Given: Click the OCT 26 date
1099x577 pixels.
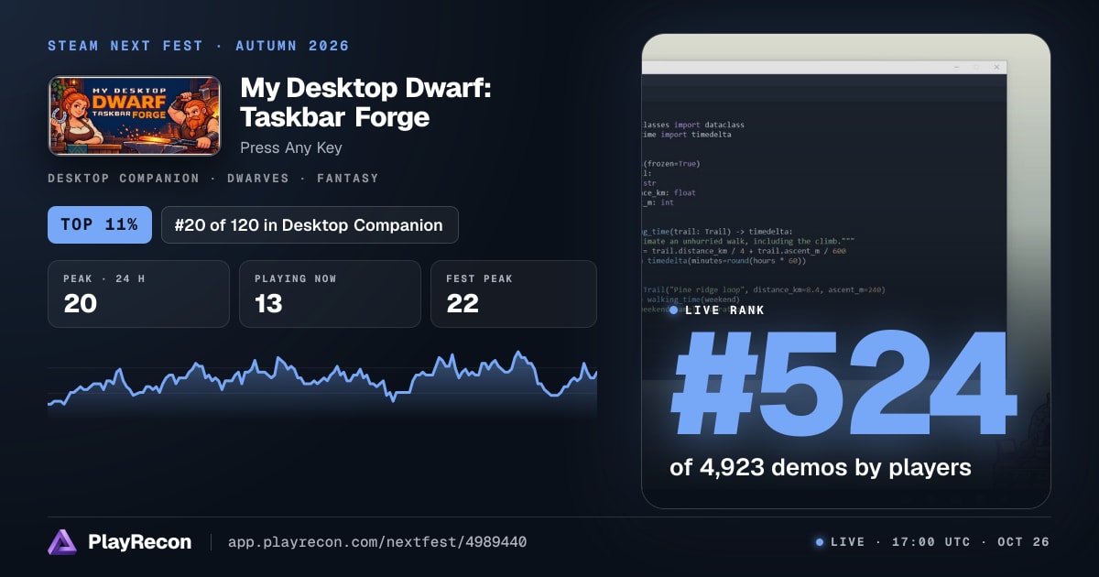Looking at the screenshot, I should (1022, 542).
